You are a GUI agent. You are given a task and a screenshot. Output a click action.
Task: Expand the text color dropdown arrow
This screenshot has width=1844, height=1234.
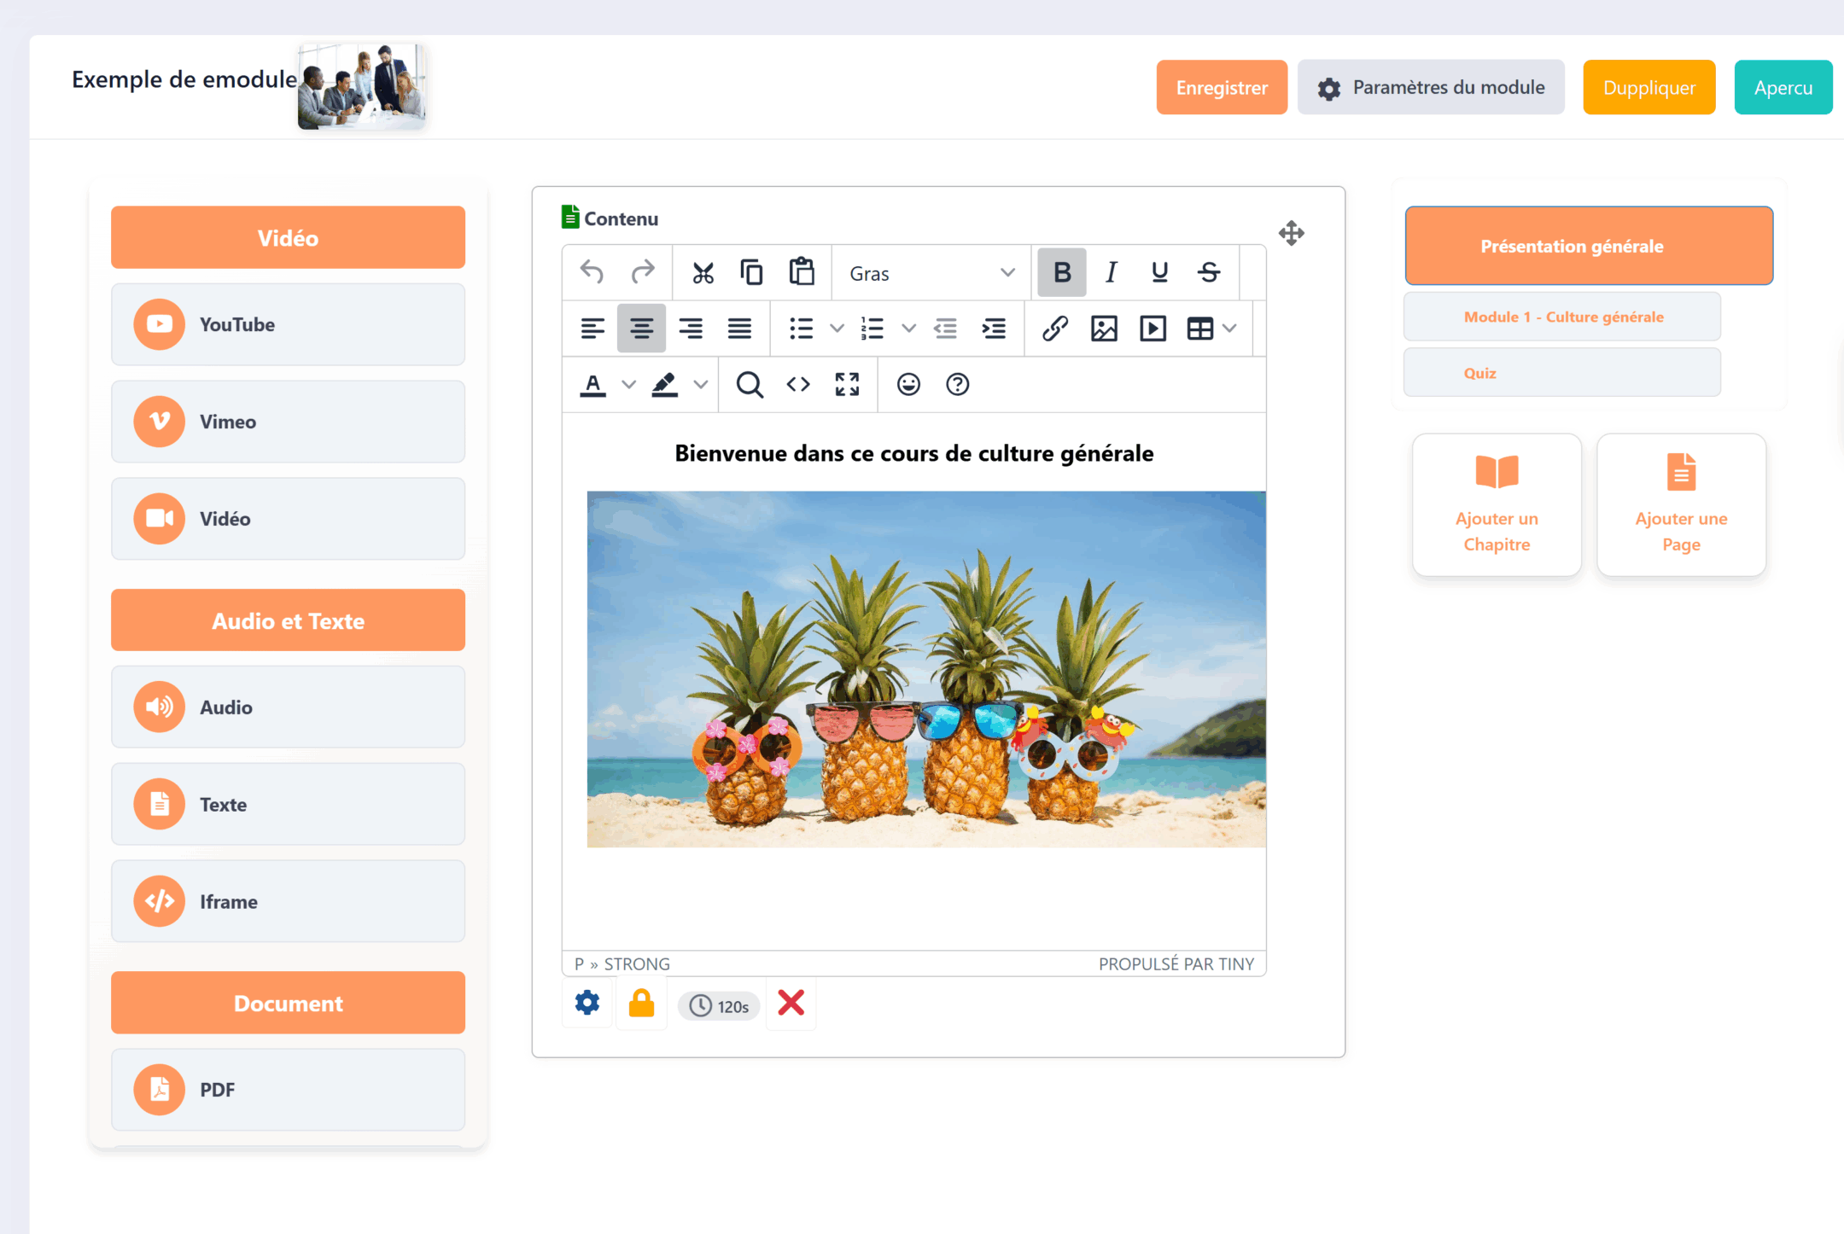[629, 385]
